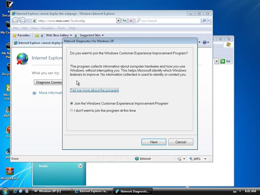
Task: Cancel the Network Diagnostics dialog
Action: click(x=181, y=142)
